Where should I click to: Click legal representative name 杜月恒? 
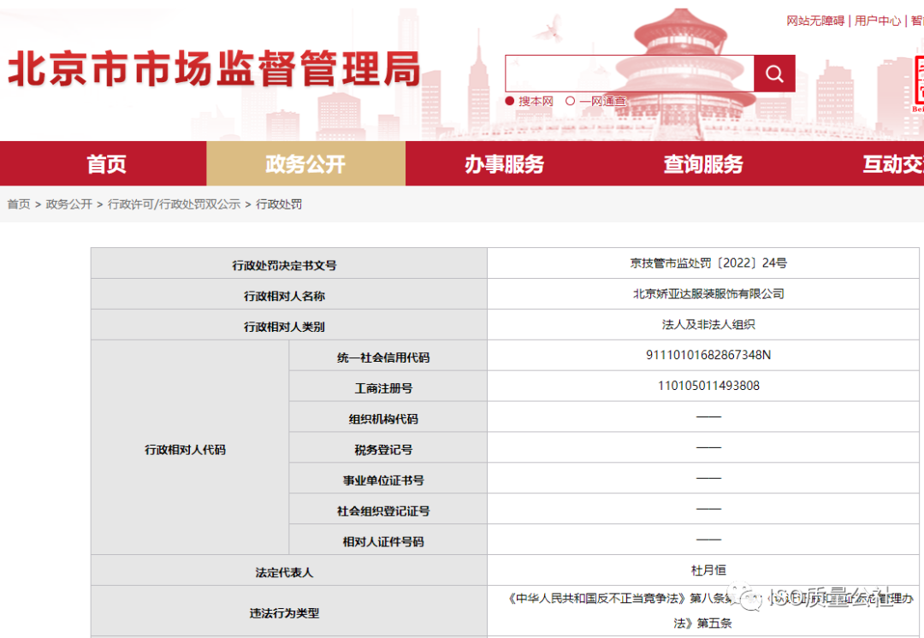pos(708,570)
